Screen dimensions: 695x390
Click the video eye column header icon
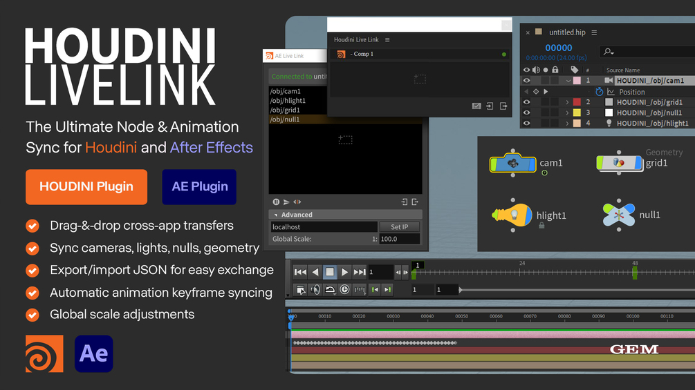(x=526, y=70)
